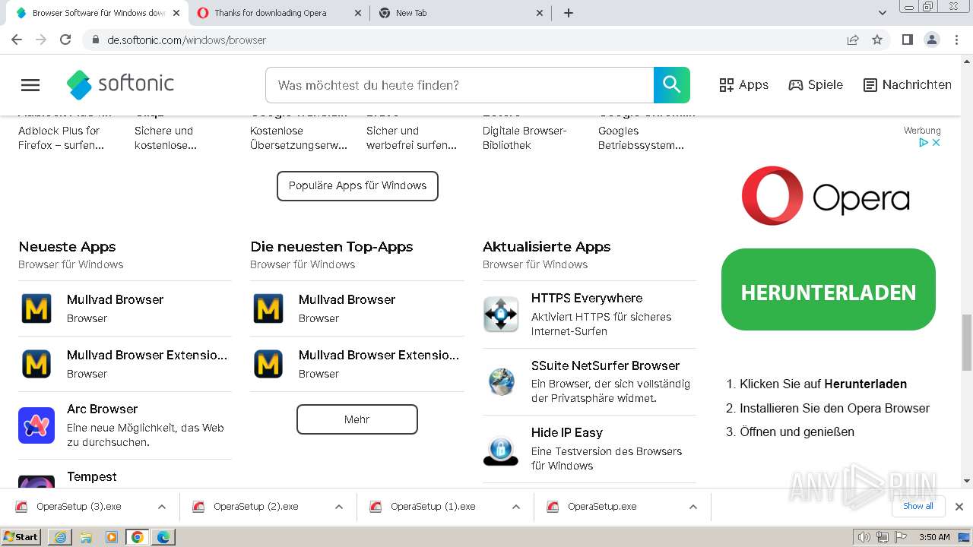Click the search field Was möchtest du heute finden

(x=459, y=85)
